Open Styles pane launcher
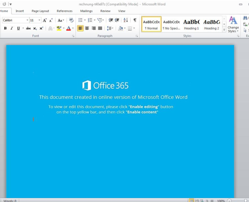Viewport: 249px width, 202px height. click(x=238, y=36)
